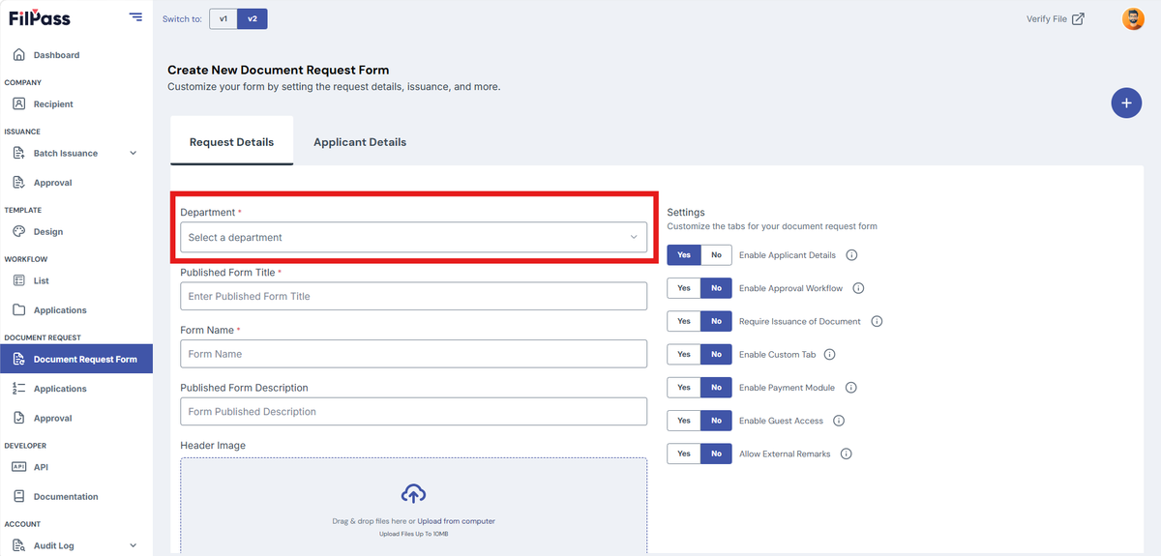Click info icon next to Enable Custom Tab
Image resolution: width=1161 pixels, height=556 pixels.
point(829,355)
